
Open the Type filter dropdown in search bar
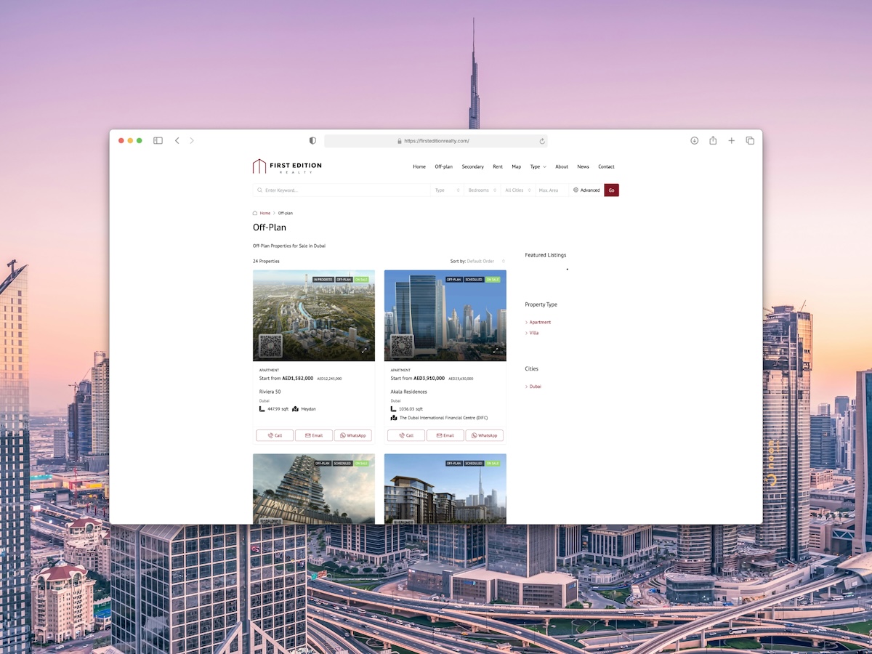[447, 190]
